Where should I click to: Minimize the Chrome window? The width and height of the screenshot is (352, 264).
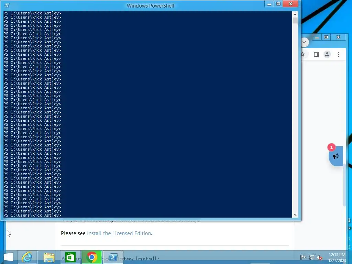coord(317,37)
